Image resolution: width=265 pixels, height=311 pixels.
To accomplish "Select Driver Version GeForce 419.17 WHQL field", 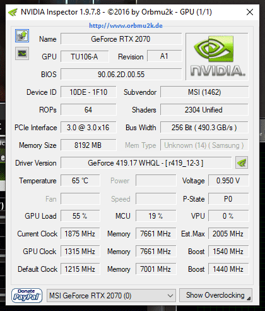I will [146, 163].
